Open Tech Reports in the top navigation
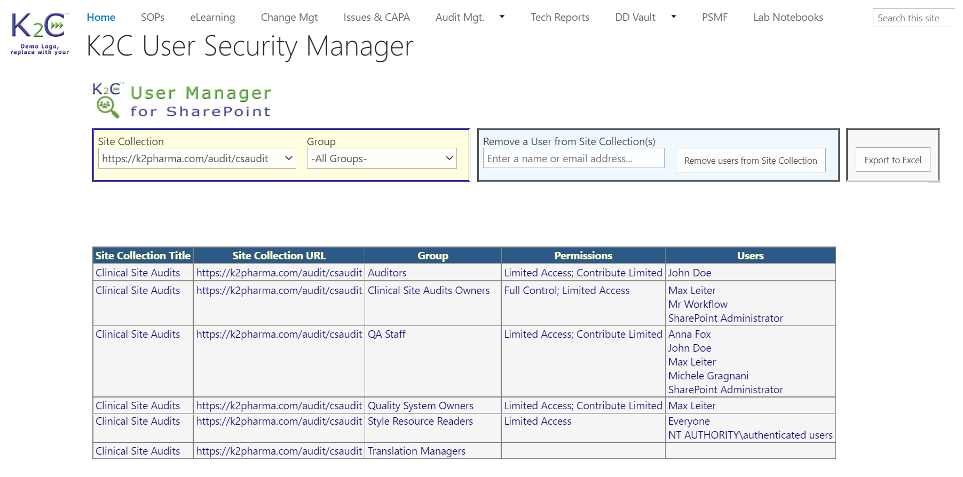Viewport: 963px width, 477px height. point(560,17)
